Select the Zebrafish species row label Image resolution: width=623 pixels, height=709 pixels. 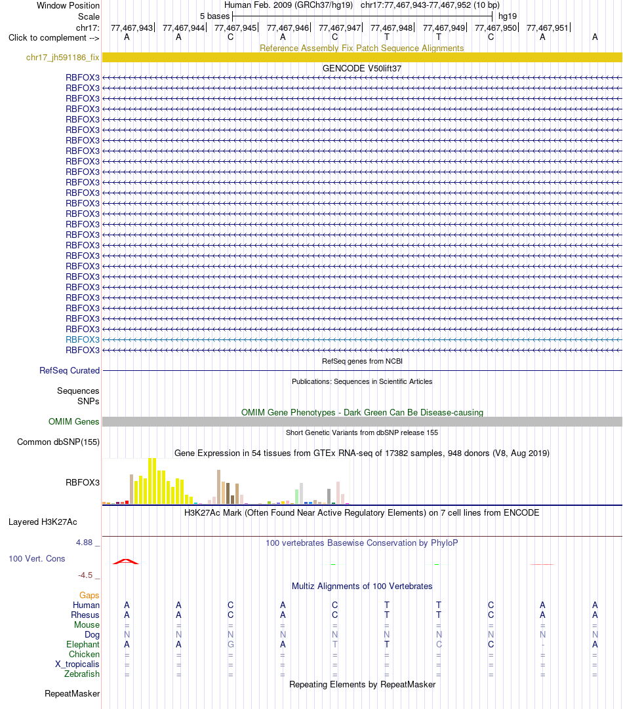(82, 674)
